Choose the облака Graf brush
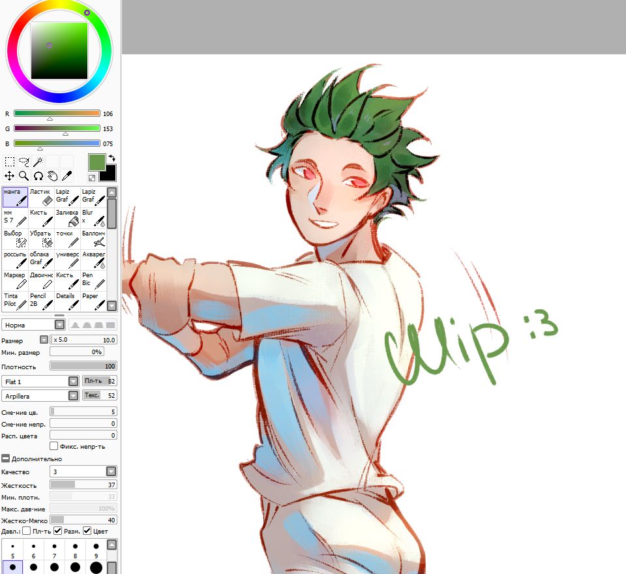626x574 pixels. [x=41, y=260]
